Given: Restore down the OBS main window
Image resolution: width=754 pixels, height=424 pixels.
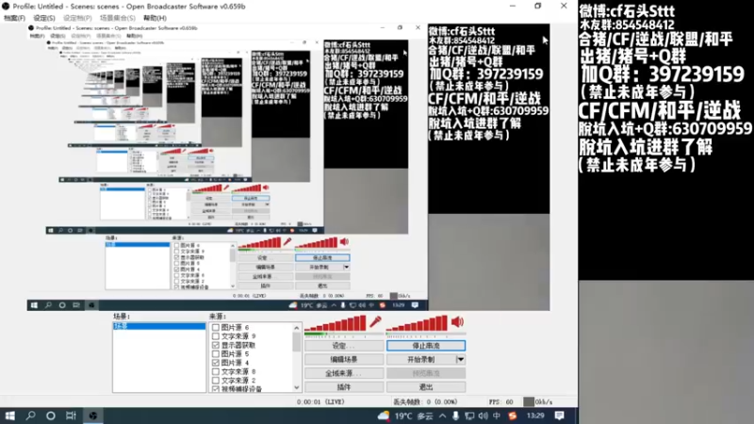Looking at the screenshot, I should [537, 7].
